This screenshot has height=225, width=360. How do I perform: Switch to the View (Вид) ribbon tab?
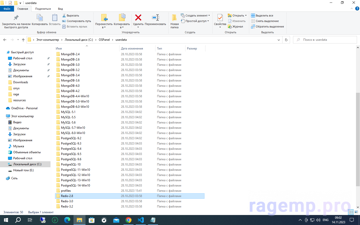tap(60, 9)
